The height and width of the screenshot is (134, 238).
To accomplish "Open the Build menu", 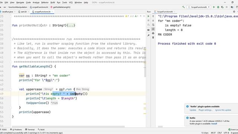I will point(53,3).
